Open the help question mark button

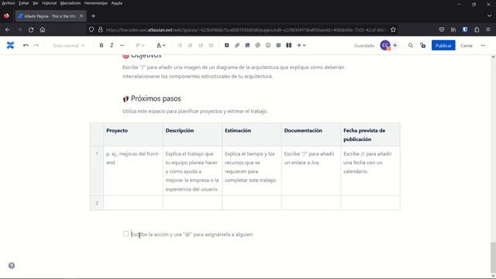pos(12,266)
